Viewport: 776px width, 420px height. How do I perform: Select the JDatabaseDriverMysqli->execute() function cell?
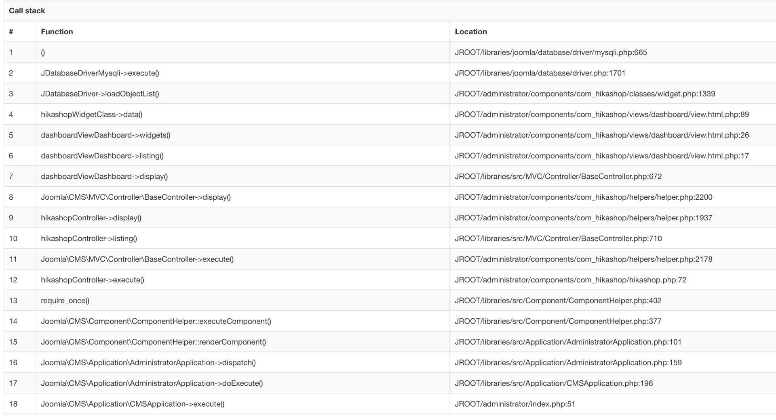tap(100, 73)
